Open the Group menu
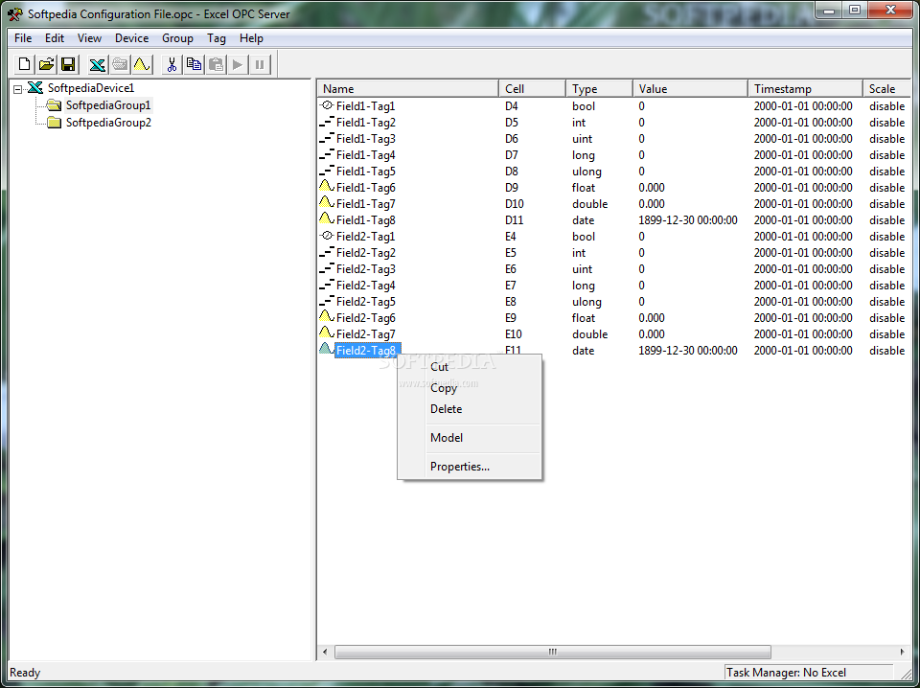920x688 pixels. (177, 38)
